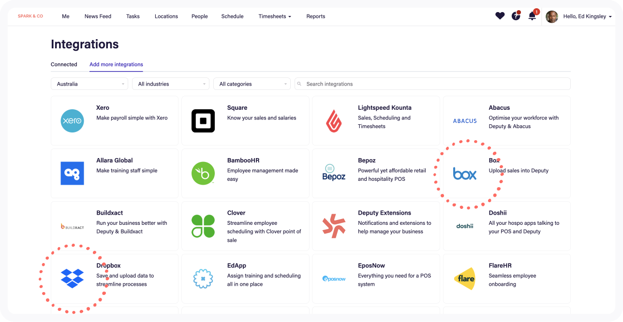Click the Box logo icon

pos(464,174)
